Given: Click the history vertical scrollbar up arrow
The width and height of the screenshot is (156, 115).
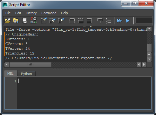Looking at the screenshot, I should 149,29.
